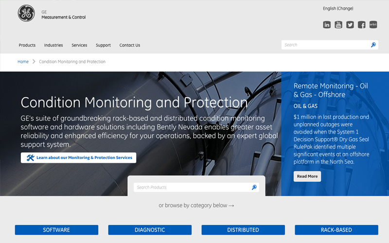389x243 pixels.
Task: Open the Orbit icon
Action: click(x=373, y=25)
